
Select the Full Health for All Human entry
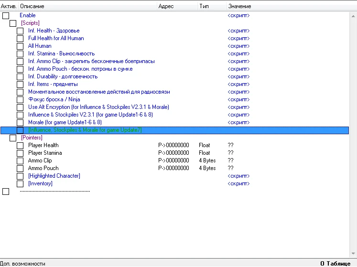(56, 38)
